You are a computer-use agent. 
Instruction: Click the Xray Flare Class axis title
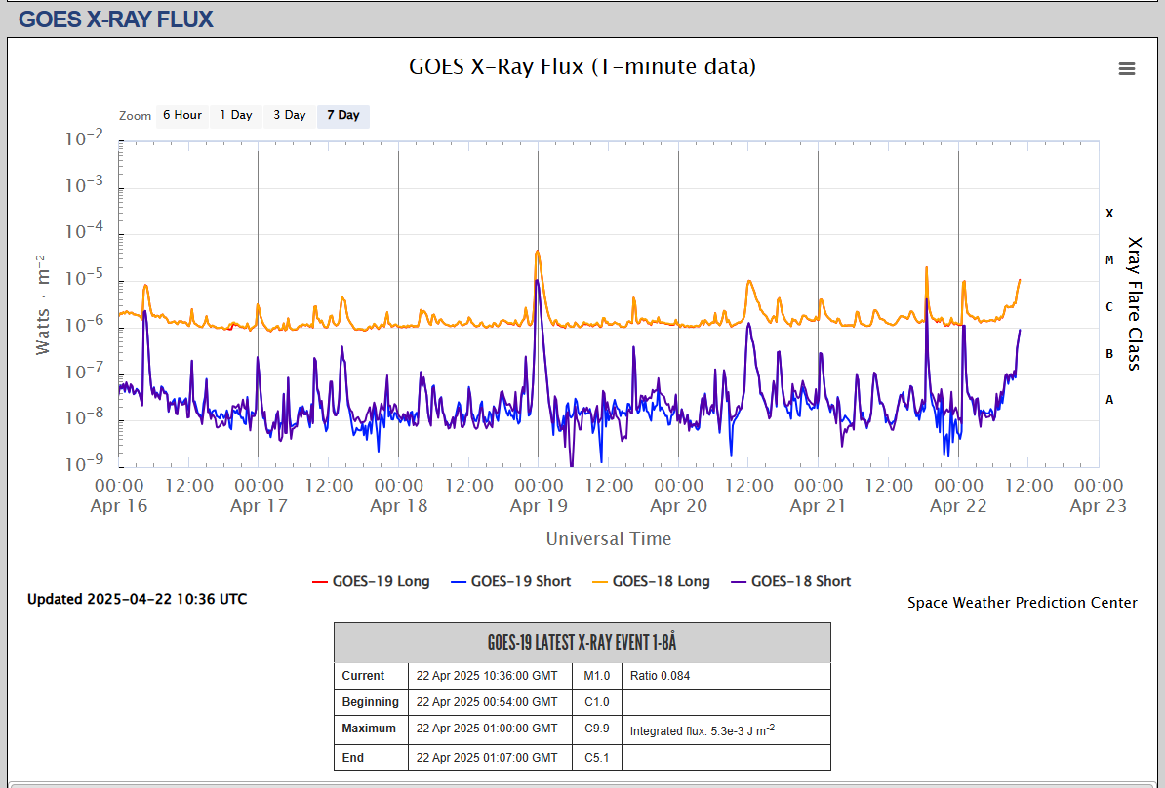click(x=1134, y=303)
